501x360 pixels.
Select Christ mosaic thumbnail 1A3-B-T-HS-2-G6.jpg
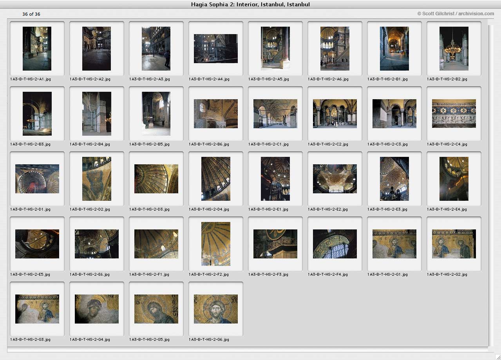tap(216, 309)
